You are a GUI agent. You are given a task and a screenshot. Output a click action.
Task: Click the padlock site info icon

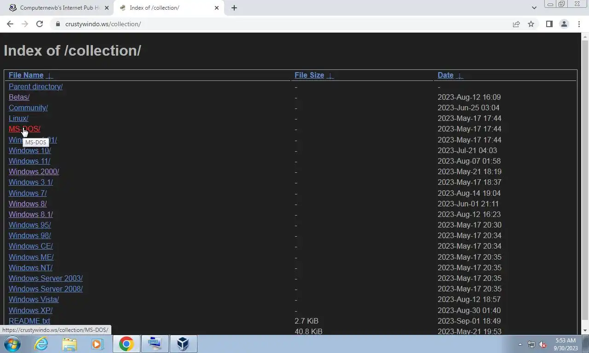pyautogui.click(x=58, y=24)
